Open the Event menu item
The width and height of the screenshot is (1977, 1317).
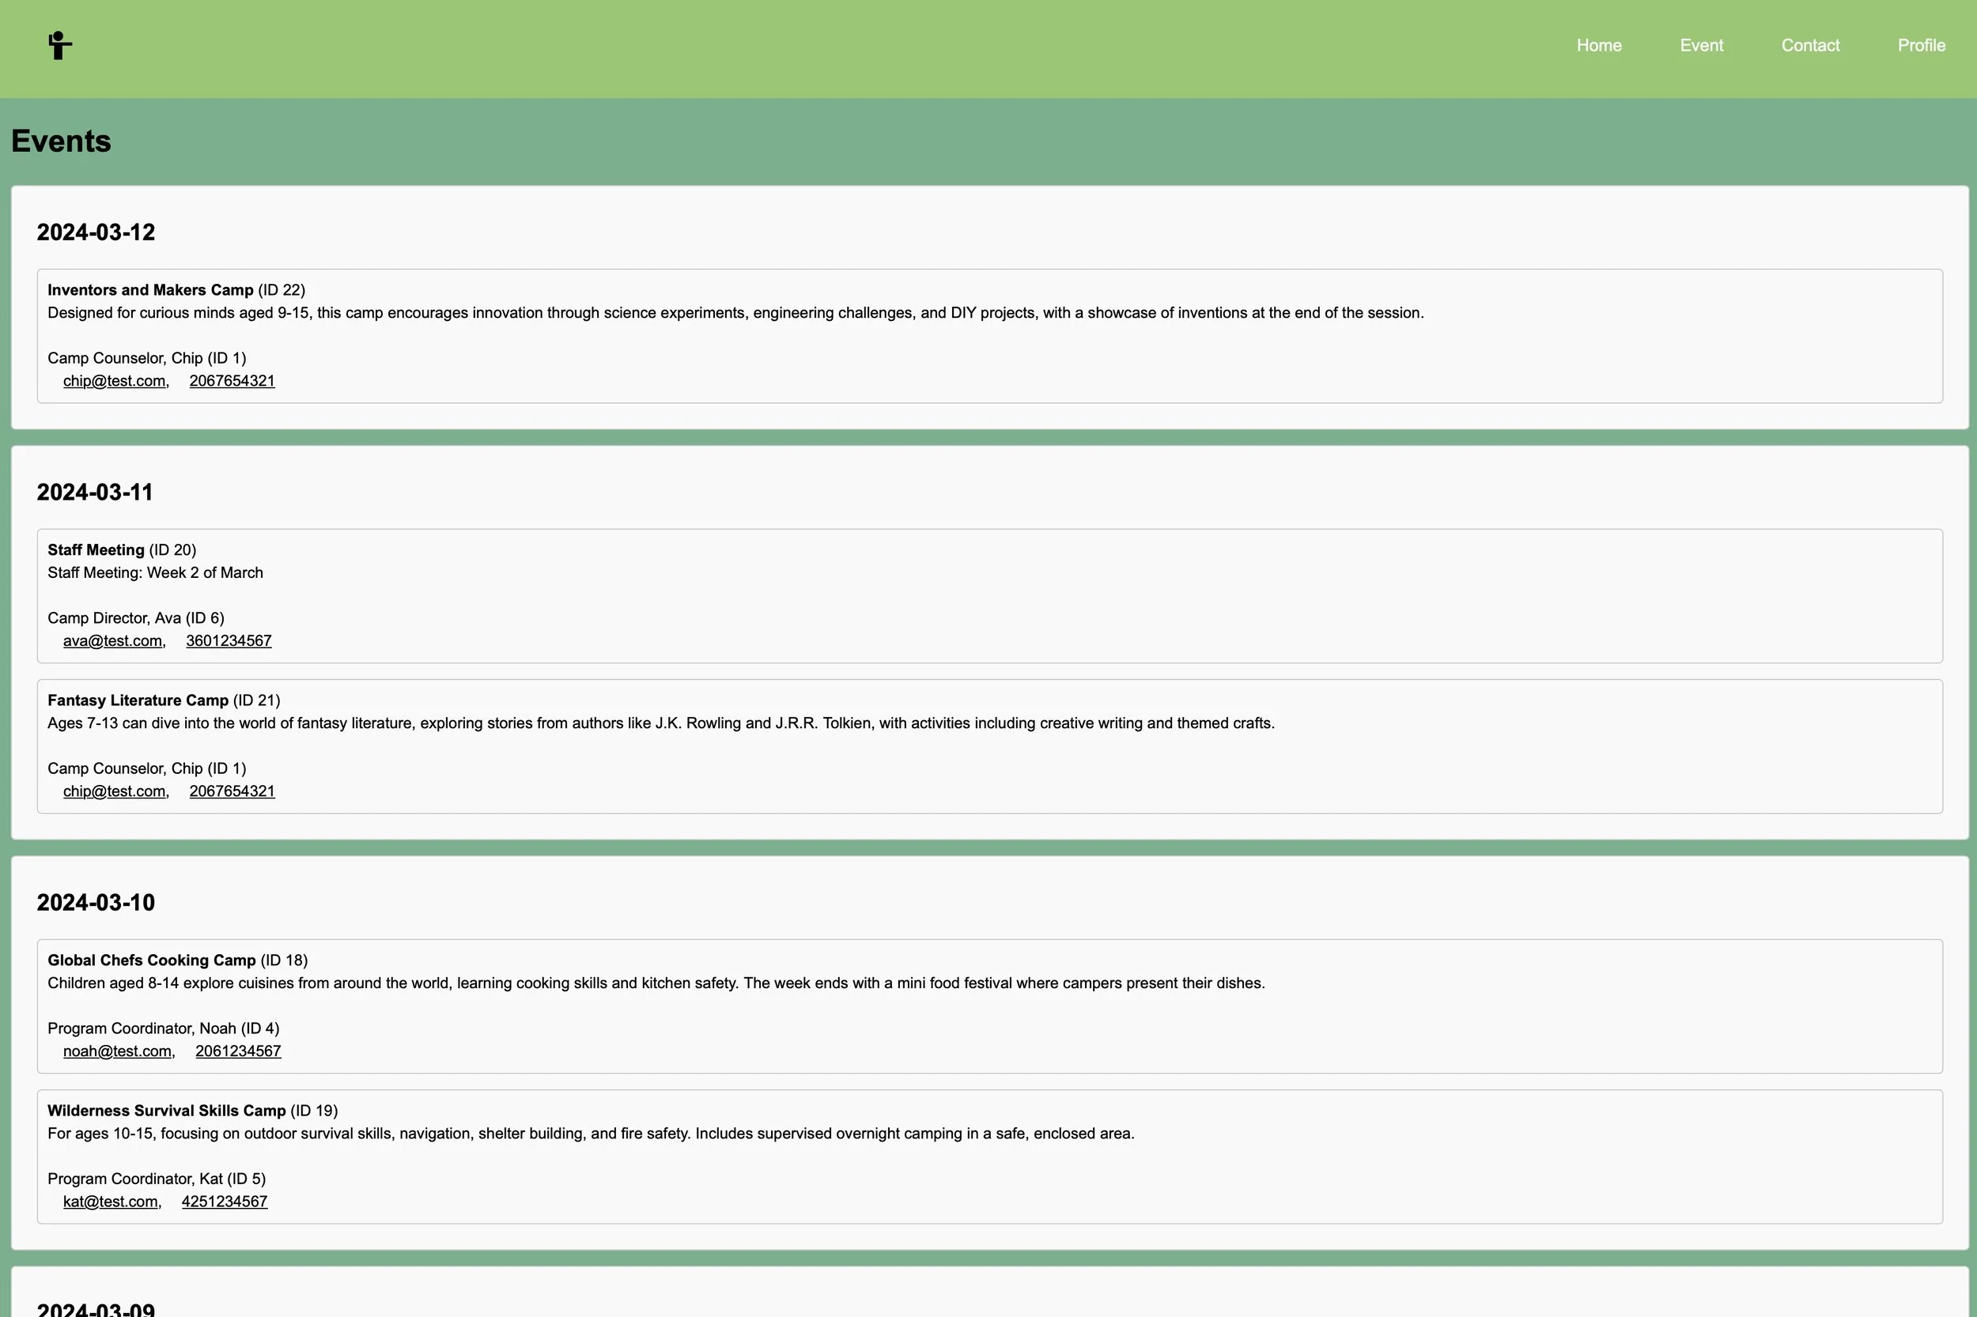pyautogui.click(x=1700, y=45)
